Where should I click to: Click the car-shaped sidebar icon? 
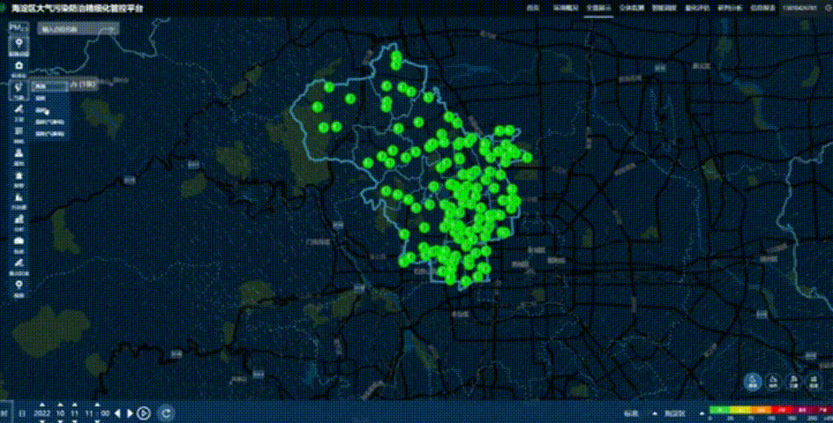pyautogui.click(x=19, y=243)
